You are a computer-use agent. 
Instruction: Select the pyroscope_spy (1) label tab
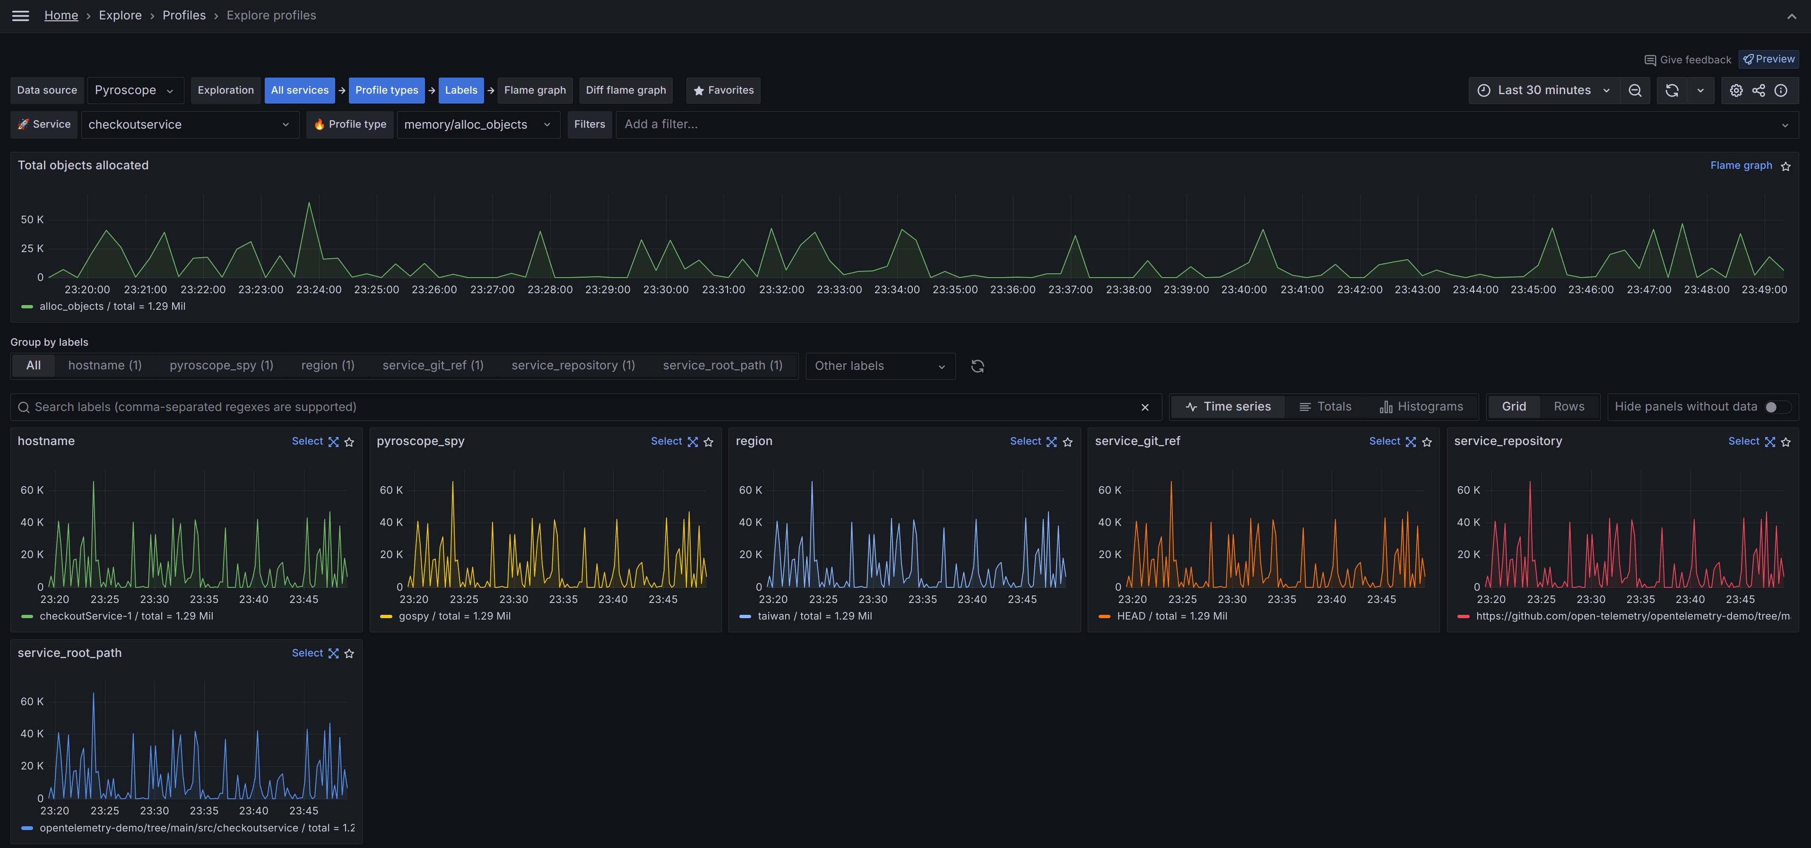[221, 366]
